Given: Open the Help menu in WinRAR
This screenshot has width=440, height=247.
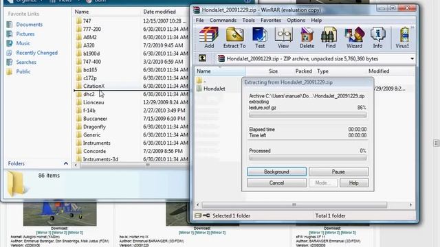Looking at the screenshot, I should tap(316, 20).
